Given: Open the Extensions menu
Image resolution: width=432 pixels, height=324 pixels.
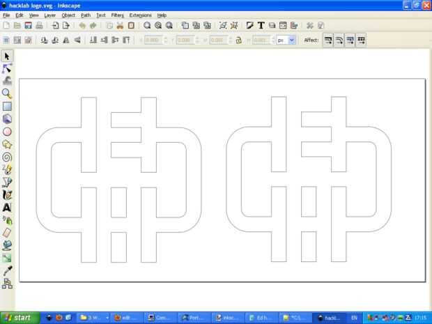Looking at the screenshot, I should coord(141,15).
